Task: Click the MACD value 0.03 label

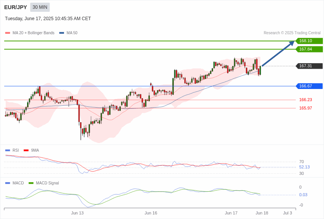Action: [303, 195]
